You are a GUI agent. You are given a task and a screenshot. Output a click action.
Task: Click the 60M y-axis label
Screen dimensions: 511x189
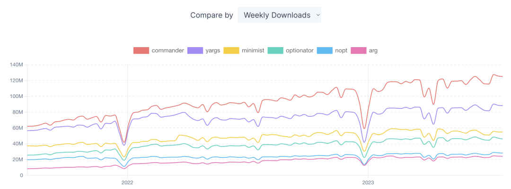18,128
